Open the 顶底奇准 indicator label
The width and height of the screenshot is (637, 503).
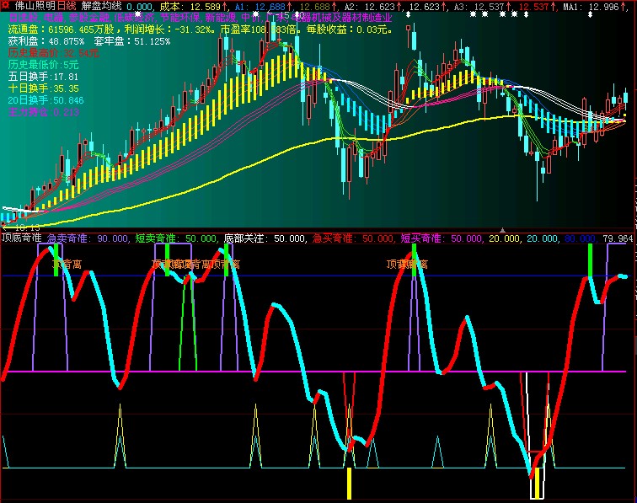point(21,238)
